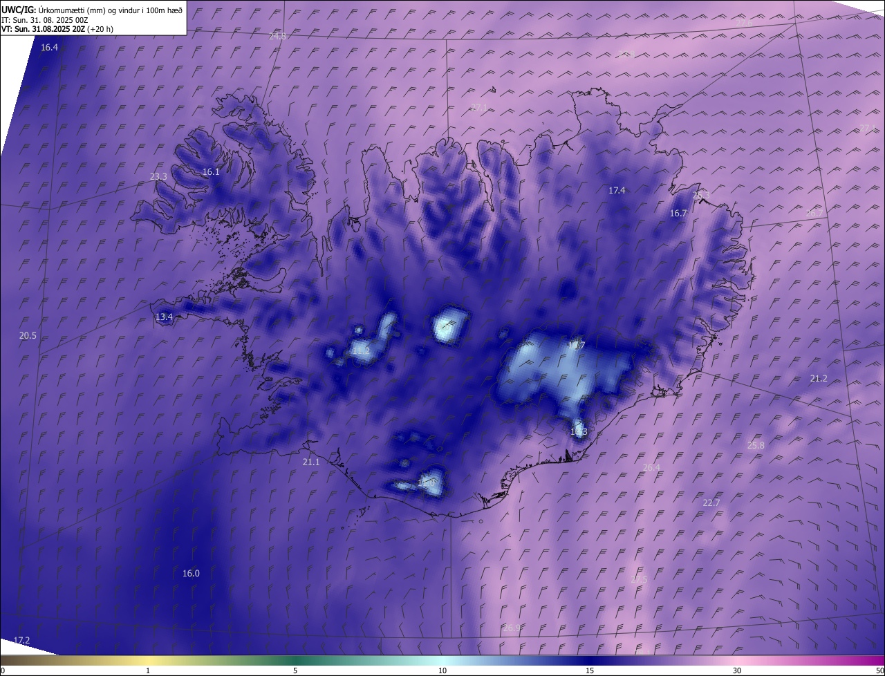Click the map value 16.4

click(x=49, y=48)
